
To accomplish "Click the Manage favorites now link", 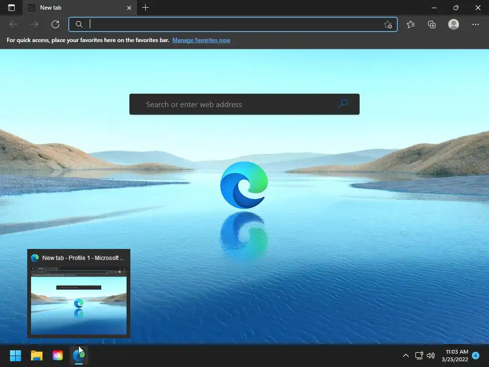I will point(201,40).
